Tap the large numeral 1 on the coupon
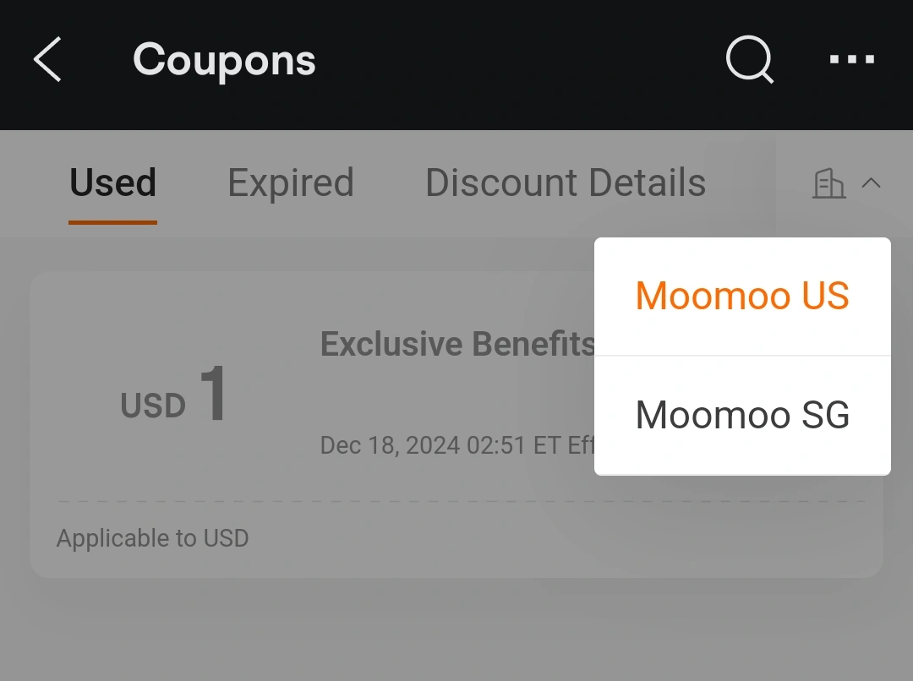 213,393
